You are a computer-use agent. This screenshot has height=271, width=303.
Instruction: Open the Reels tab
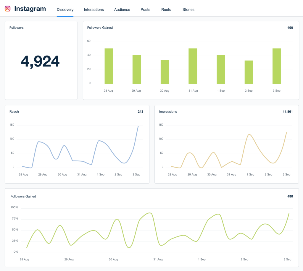166,9
